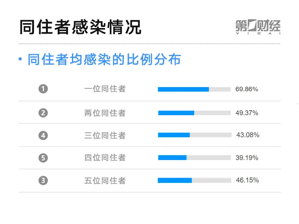Screen dimensions: 299x224
Task: Click the 69.86% progress bar
Action: point(194,89)
